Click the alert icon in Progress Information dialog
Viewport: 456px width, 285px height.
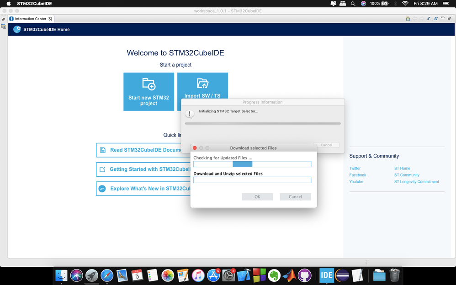[x=190, y=114]
